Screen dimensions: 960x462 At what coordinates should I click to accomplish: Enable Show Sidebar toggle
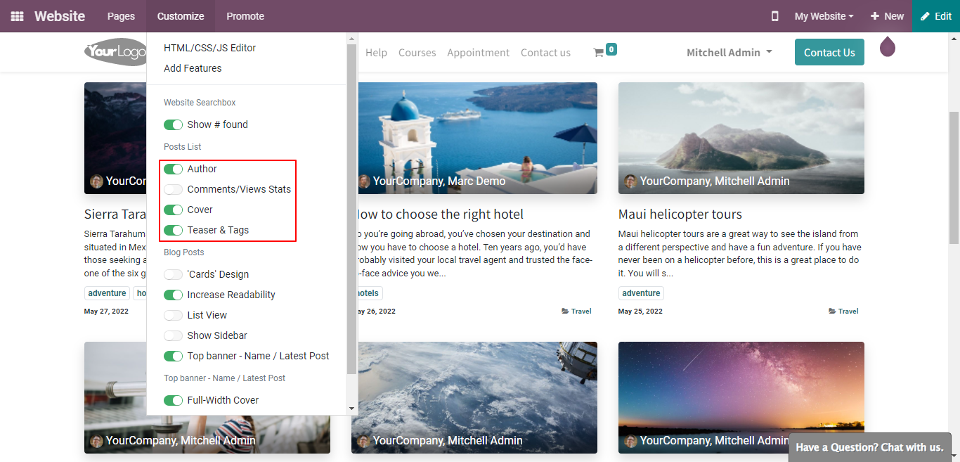pyautogui.click(x=173, y=335)
